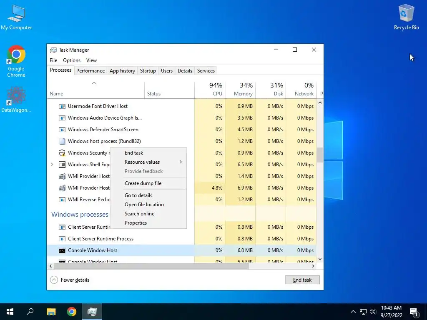Click the vertical scrollbar up arrow
Viewport: 427px width, 320px height.
click(x=320, y=103)
